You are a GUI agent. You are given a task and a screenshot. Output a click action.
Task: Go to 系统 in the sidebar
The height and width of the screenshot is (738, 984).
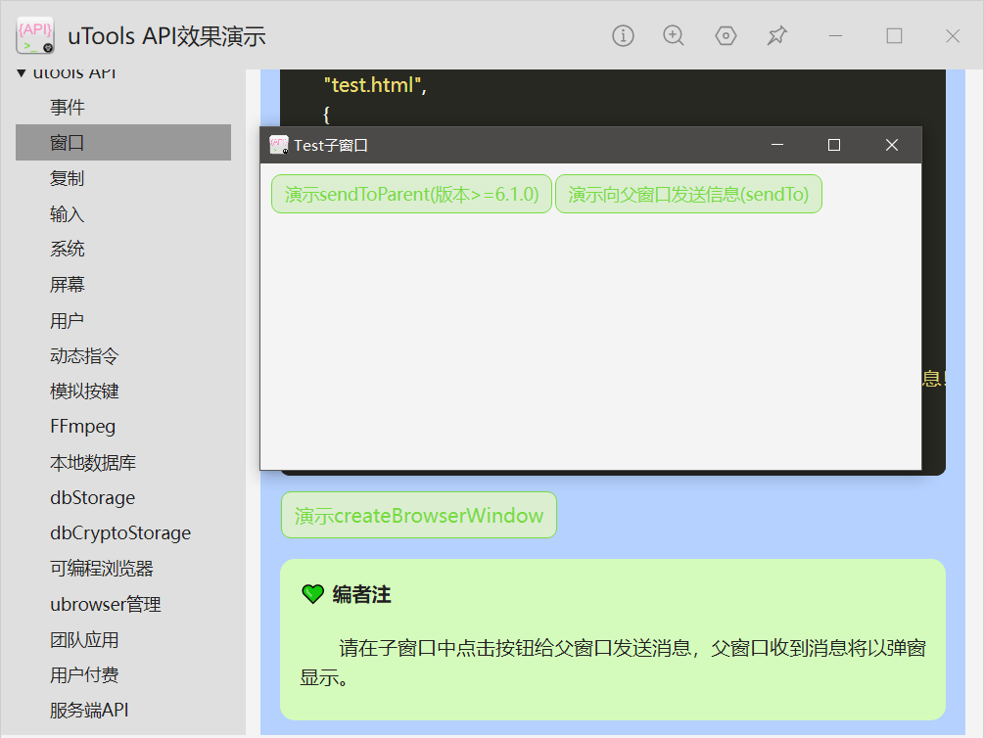pos(123,250)
